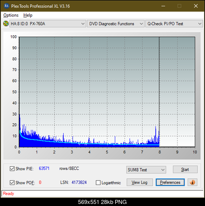
Task: Enable the Logarithmic checkbox
Action: 98,183
